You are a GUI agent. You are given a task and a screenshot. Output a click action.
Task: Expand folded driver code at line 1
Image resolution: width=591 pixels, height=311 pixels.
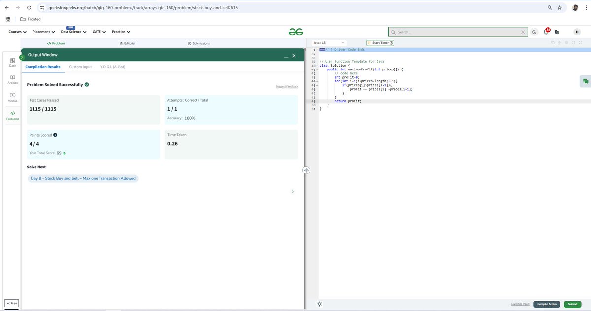pos(316,50)
